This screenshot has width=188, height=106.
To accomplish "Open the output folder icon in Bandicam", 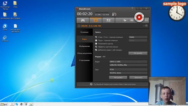I will click(125, 20).
